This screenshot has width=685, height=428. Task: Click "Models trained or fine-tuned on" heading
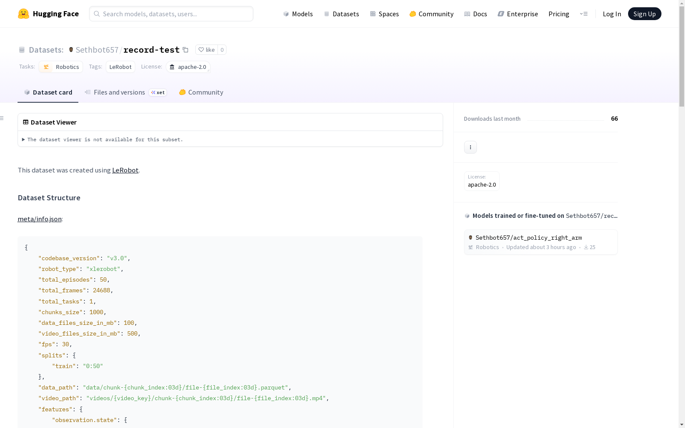(x=518, y=216)
